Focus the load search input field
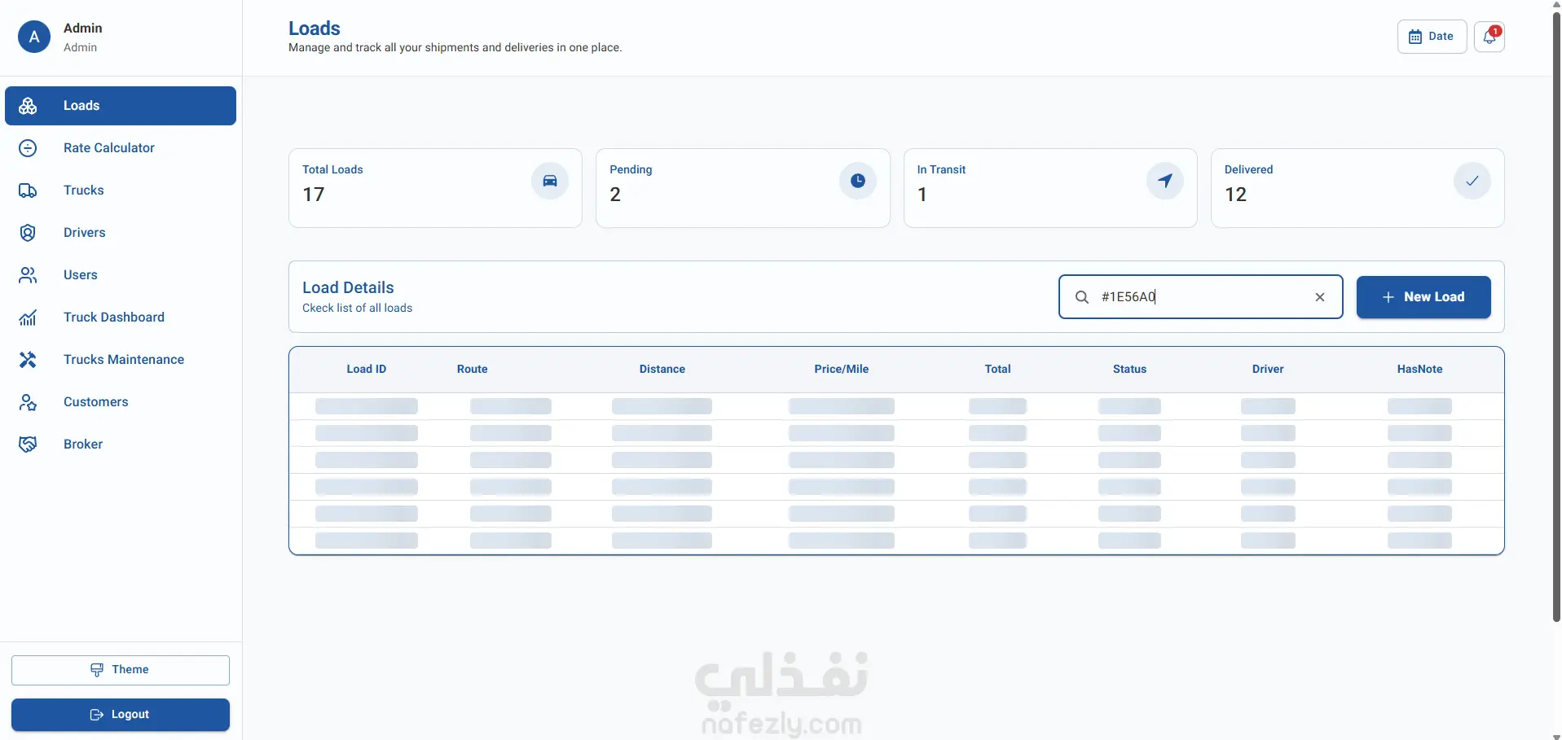The image size is (1562, 740). point(1200,297)
